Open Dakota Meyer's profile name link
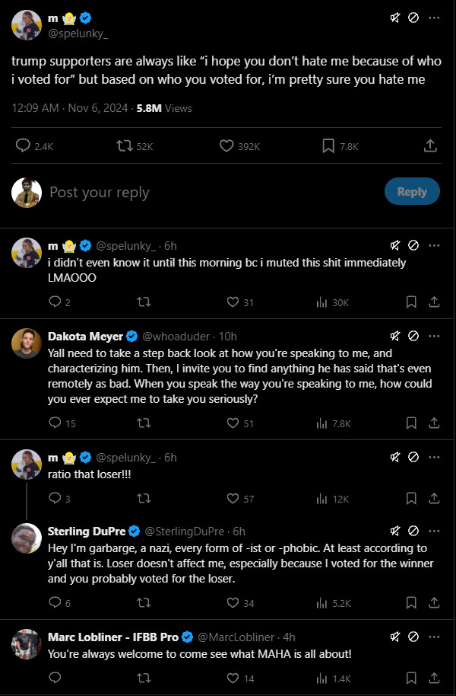456x696 pixels. pyautogui.click(x=84, y=336)
